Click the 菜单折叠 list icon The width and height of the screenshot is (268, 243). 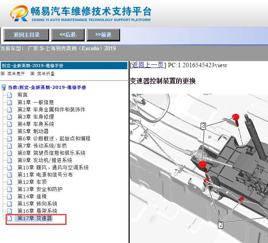32,74
